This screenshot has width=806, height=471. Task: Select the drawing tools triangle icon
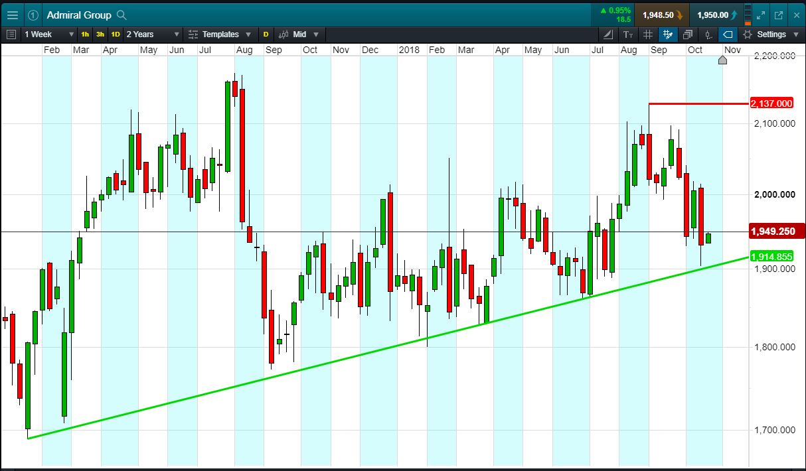[x=609, y=34]
